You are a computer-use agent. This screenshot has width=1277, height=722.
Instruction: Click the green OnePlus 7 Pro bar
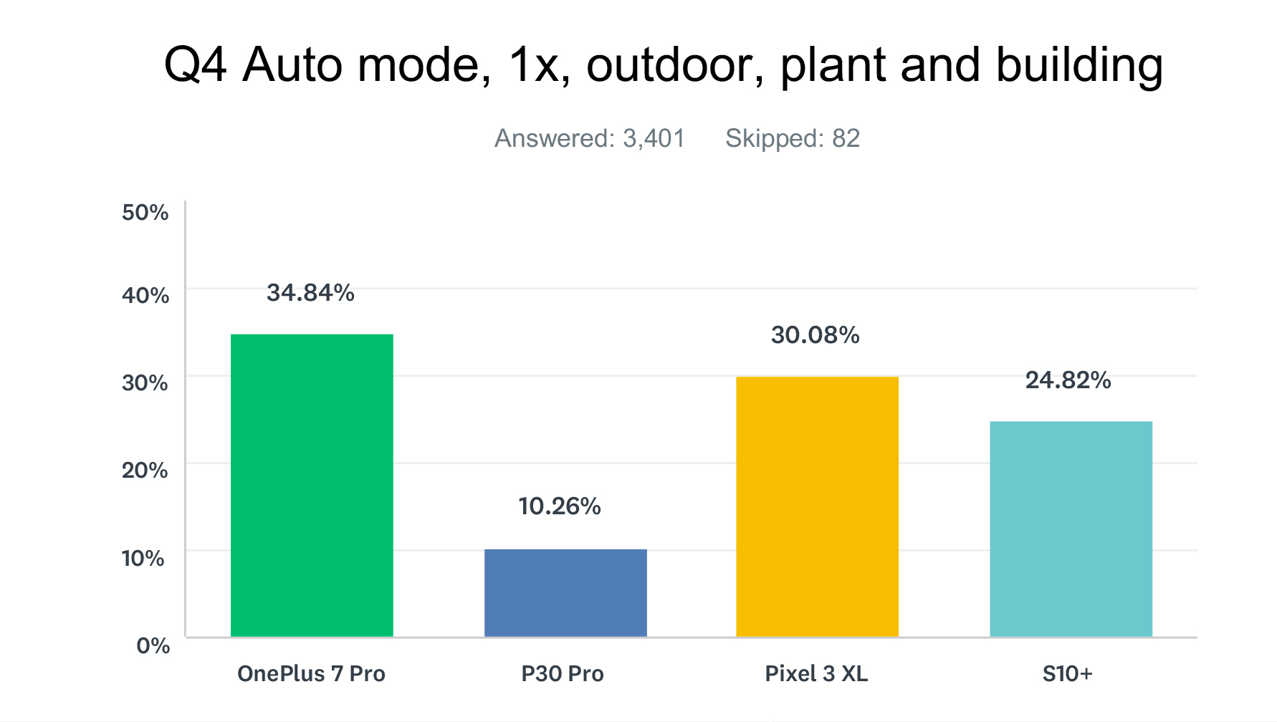coord(312,486)
